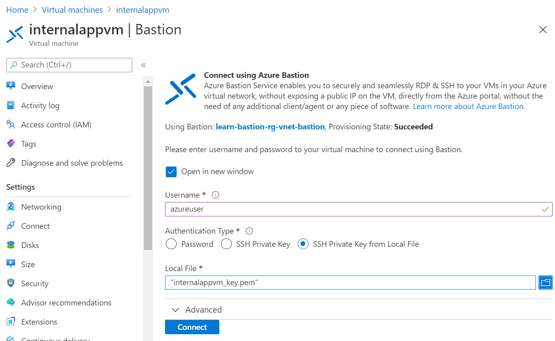Screen dimensions: 555x341
Task: Click the search magnifier icon
Action: coord(14,65)
